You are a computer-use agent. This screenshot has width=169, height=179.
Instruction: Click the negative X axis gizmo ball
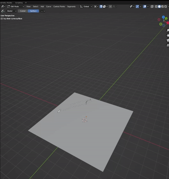(159, 20)
